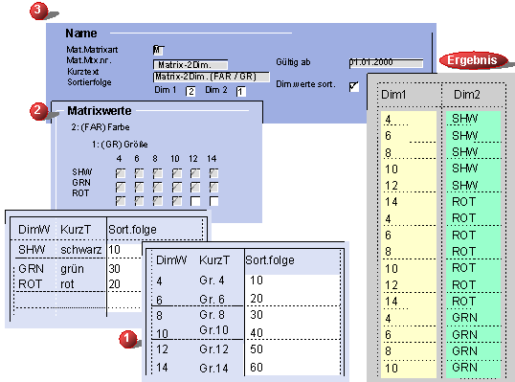
Task: Click the Dim1 header in the Ergebnis table
Action: click(393, 95)
